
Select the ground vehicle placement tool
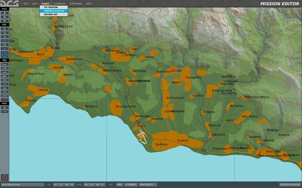tap(5, 76)
